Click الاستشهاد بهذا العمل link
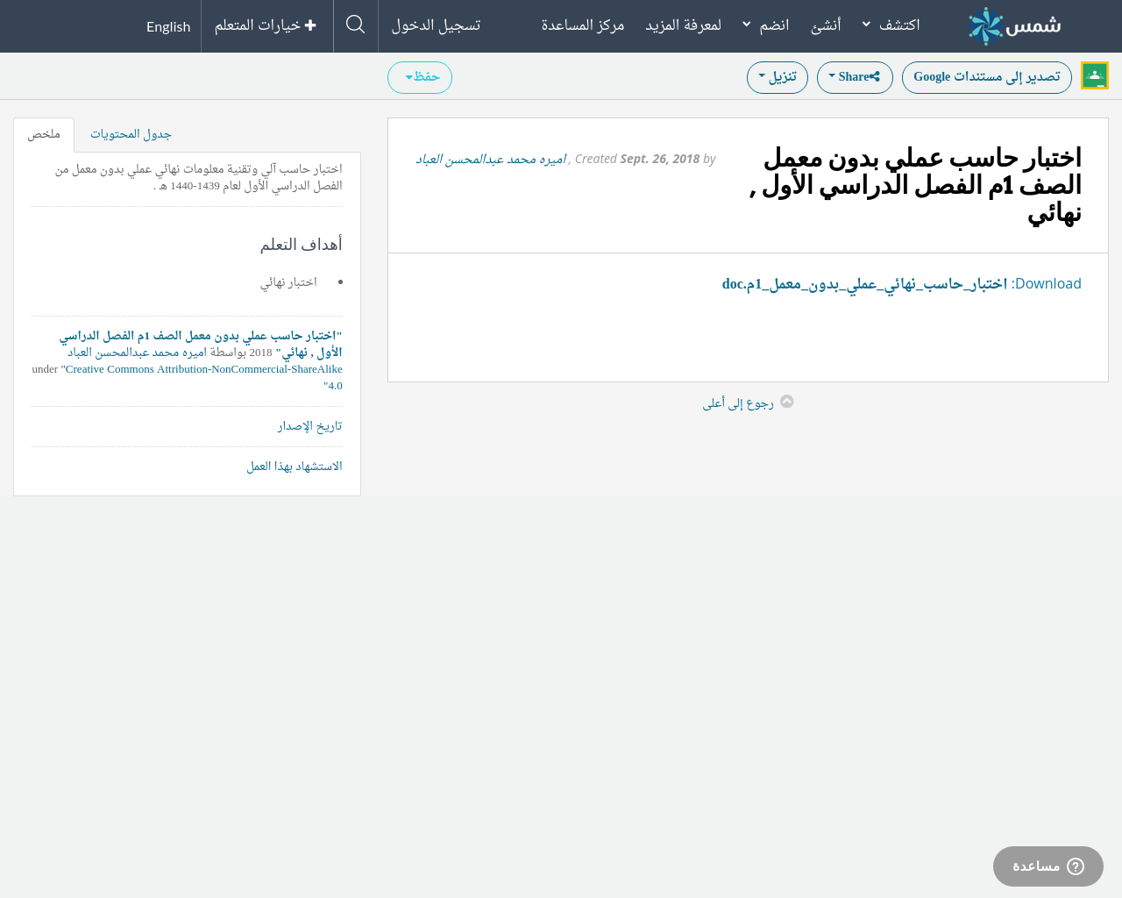The width and height of the screenshot is (1122, 898). tap(295, 466)
